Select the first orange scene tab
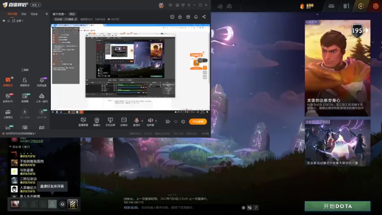 point(12,14)
